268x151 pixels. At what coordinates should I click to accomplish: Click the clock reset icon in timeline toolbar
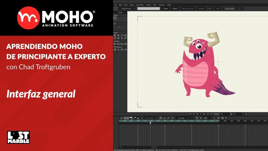[x=172, y=118]
